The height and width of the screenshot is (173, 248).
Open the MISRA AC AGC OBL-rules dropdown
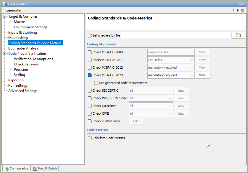click(x=171, y=60)
